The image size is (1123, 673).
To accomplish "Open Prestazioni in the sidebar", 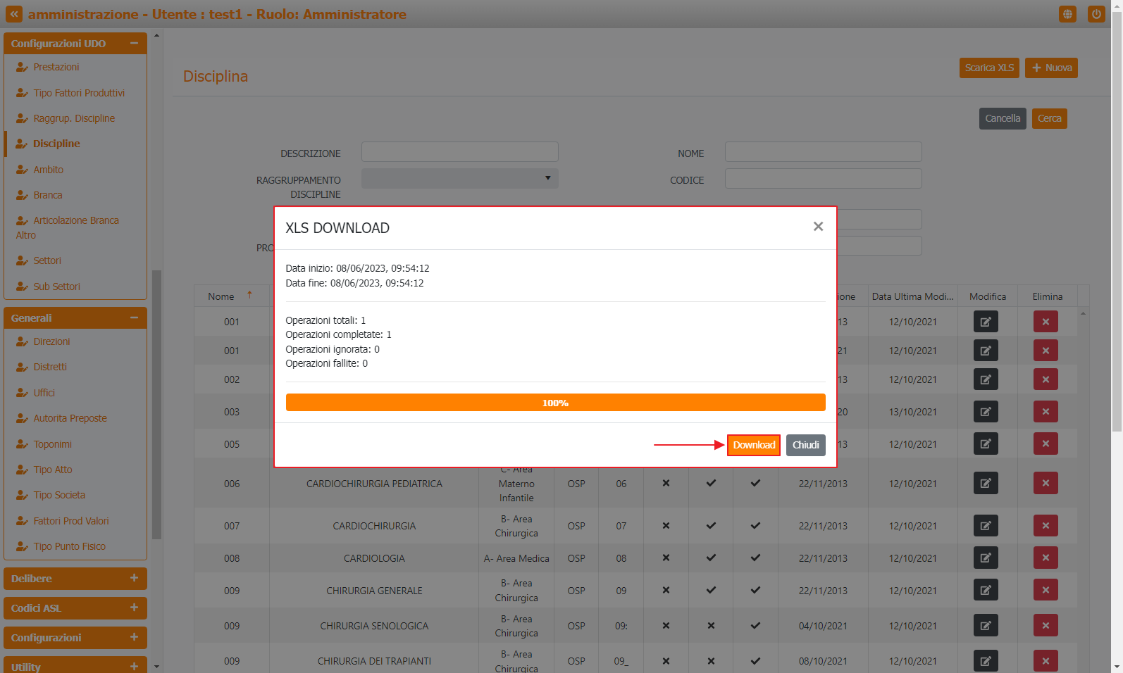I will pos(56,67).
